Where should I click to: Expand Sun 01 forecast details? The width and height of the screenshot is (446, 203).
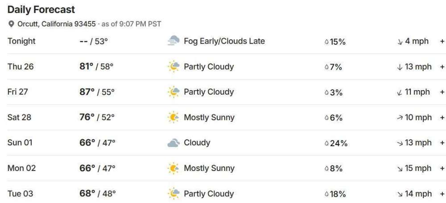coord(442,143)
